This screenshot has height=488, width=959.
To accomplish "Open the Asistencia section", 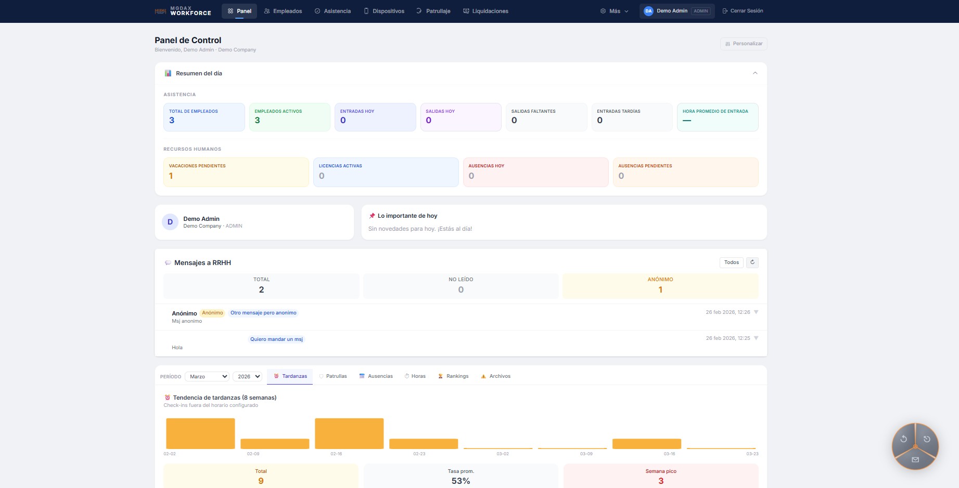I will click(x=316, y=10).
